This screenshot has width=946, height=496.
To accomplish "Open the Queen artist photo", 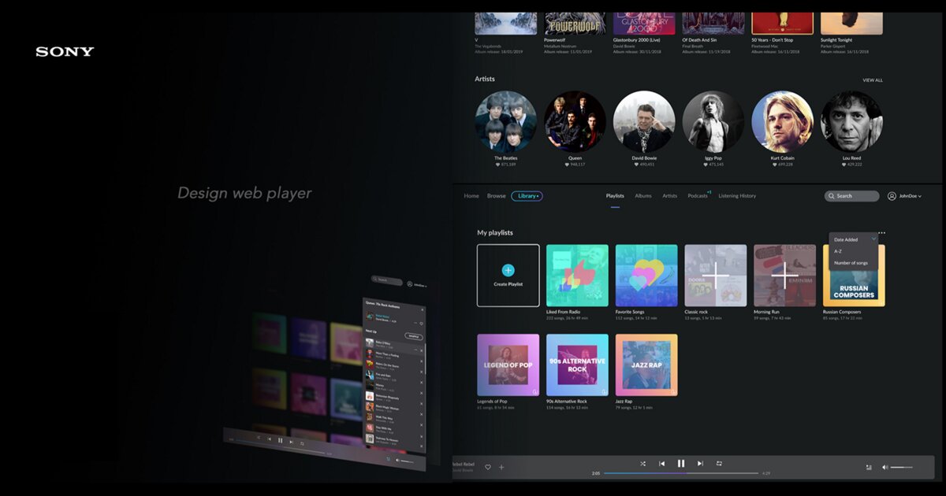I will pos(575,121).
